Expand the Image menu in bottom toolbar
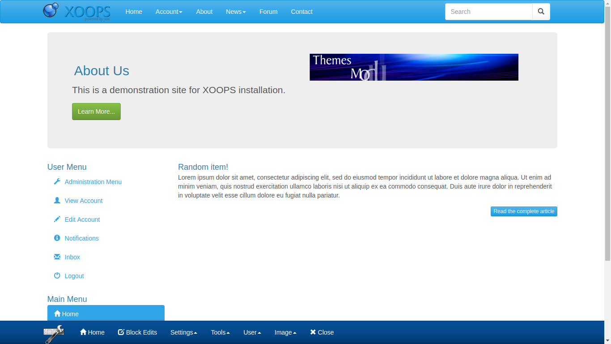 (285, 332)
